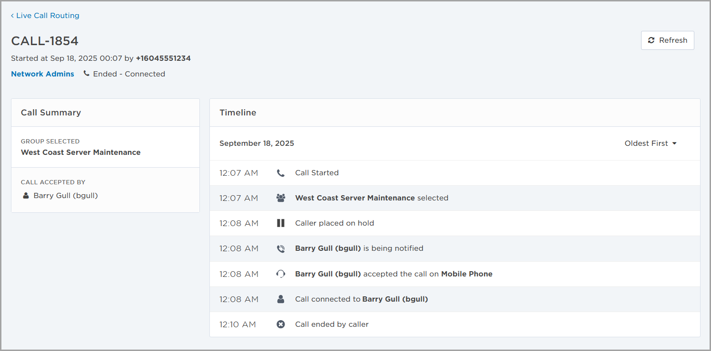Select the Call ended by caller timeline entry
This screenshot has height=351, width=711.
[x=332, y=324]
